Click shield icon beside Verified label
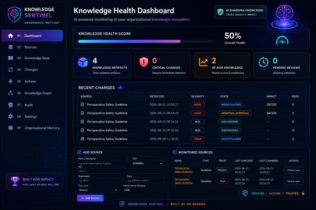 245,193
